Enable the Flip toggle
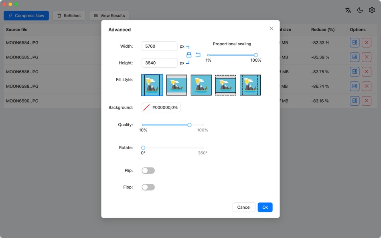Image resolution: width=381 pixels, height=238 pixels. (x=148, y=170)
